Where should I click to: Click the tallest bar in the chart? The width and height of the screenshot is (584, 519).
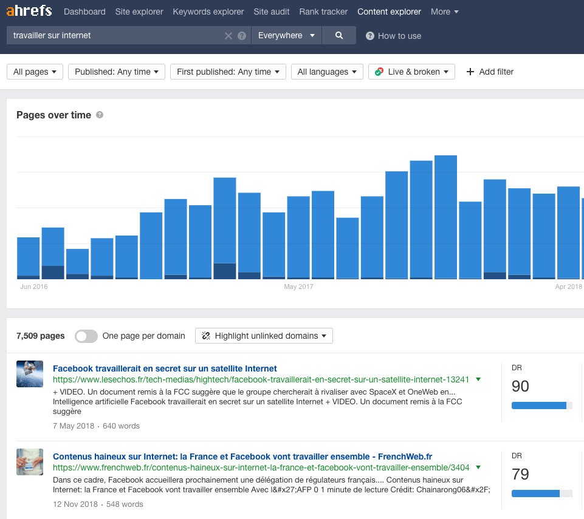(x=446, y=217)
